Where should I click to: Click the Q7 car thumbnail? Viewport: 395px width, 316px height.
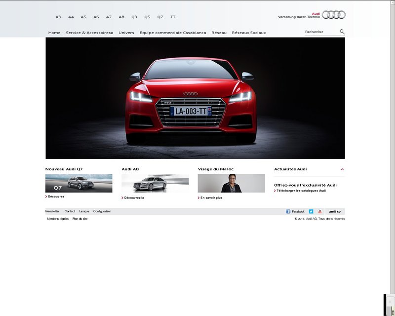79,183
